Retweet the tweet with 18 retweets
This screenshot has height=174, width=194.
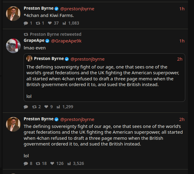tap(38, 163)
